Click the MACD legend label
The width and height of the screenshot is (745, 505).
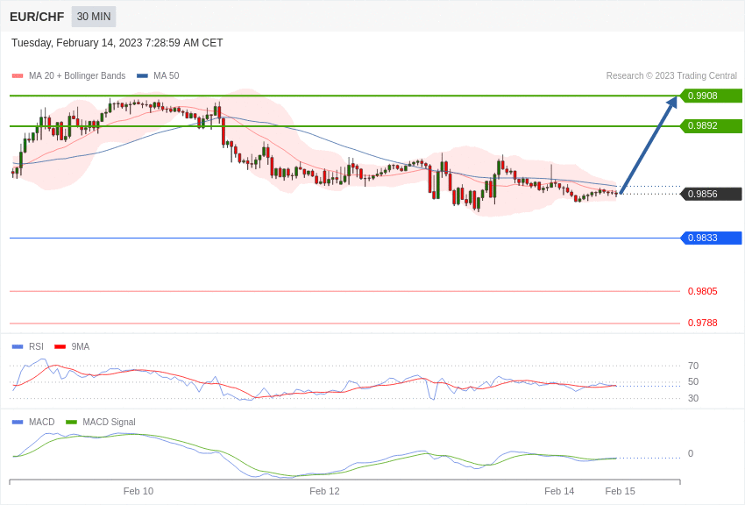point(42,422)
